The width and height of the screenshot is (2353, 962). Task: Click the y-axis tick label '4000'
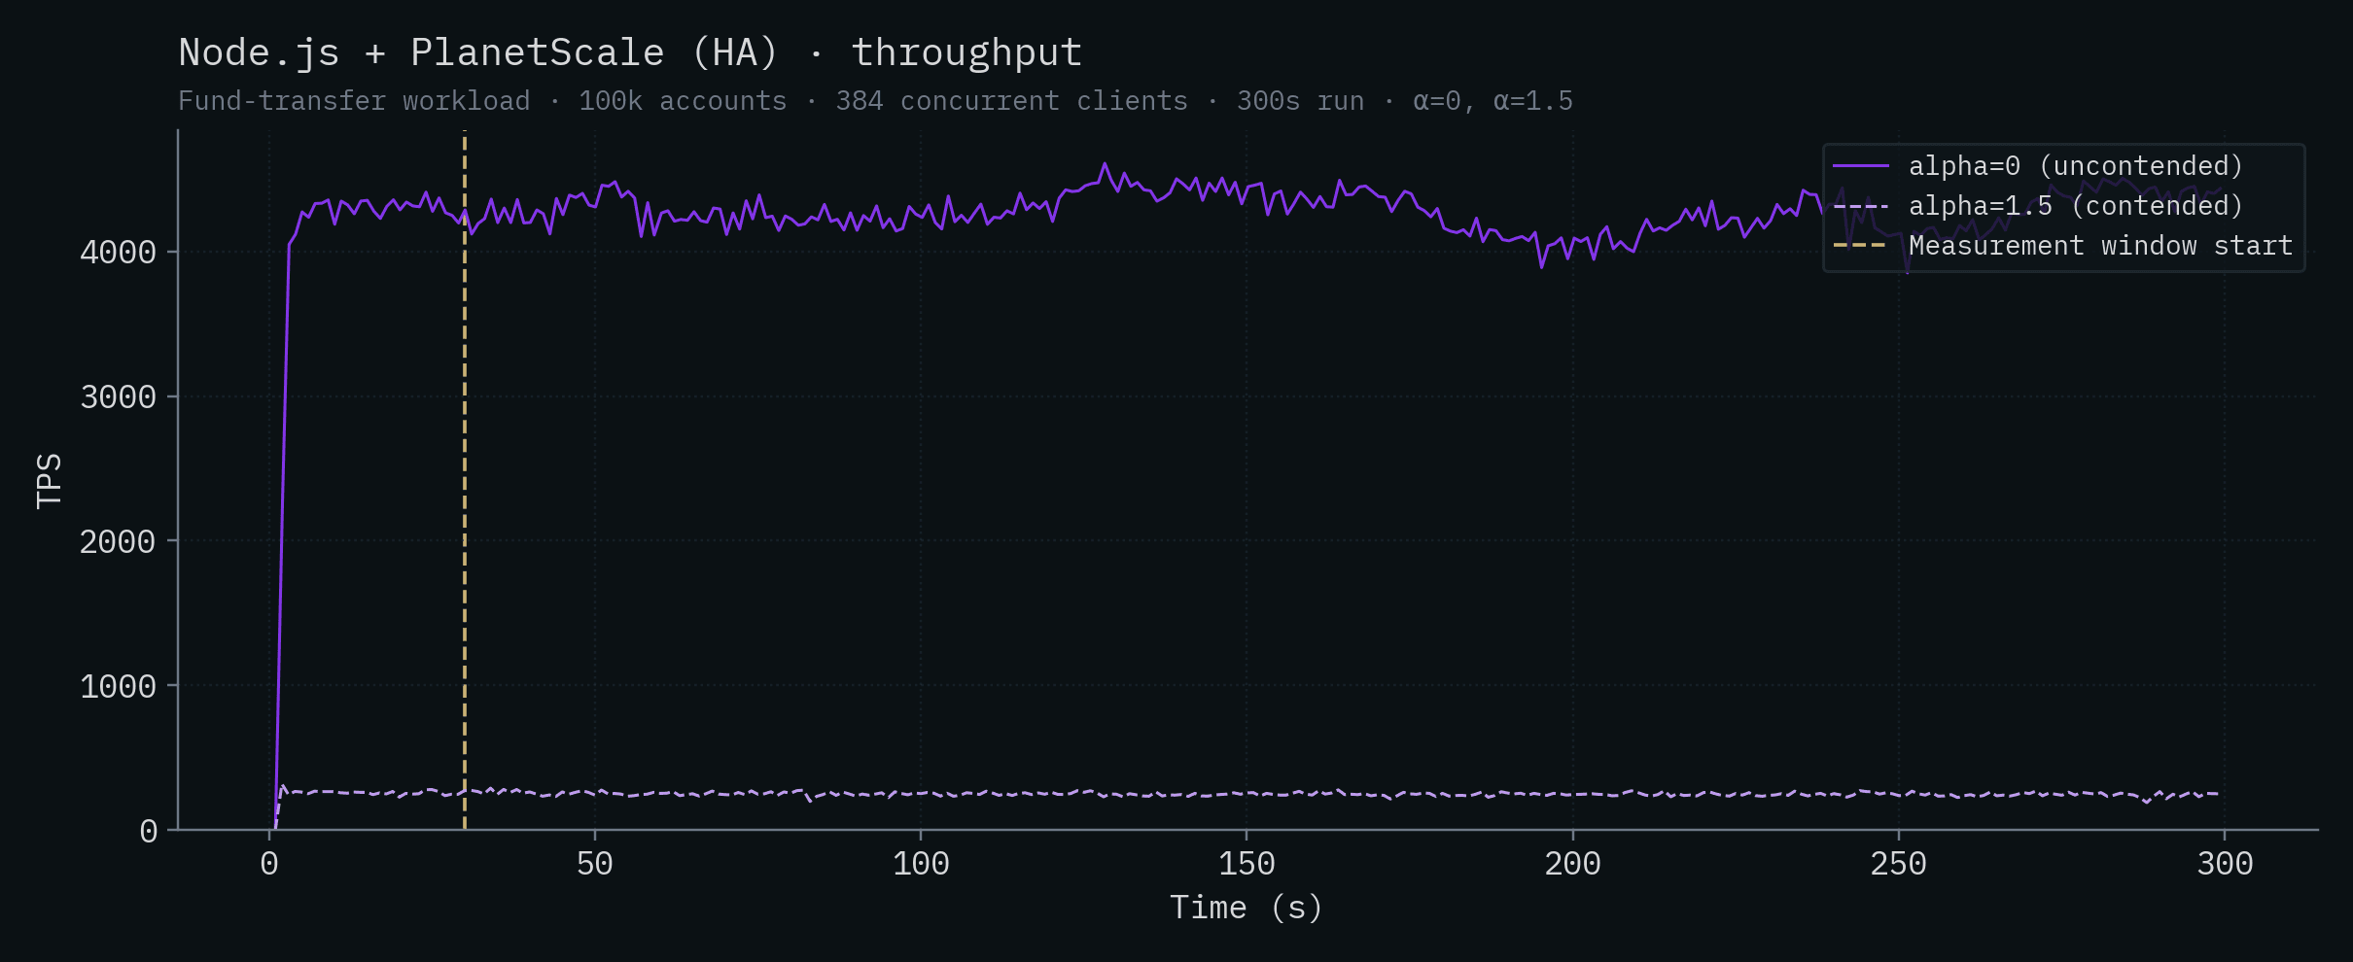(x=118, y=253)
